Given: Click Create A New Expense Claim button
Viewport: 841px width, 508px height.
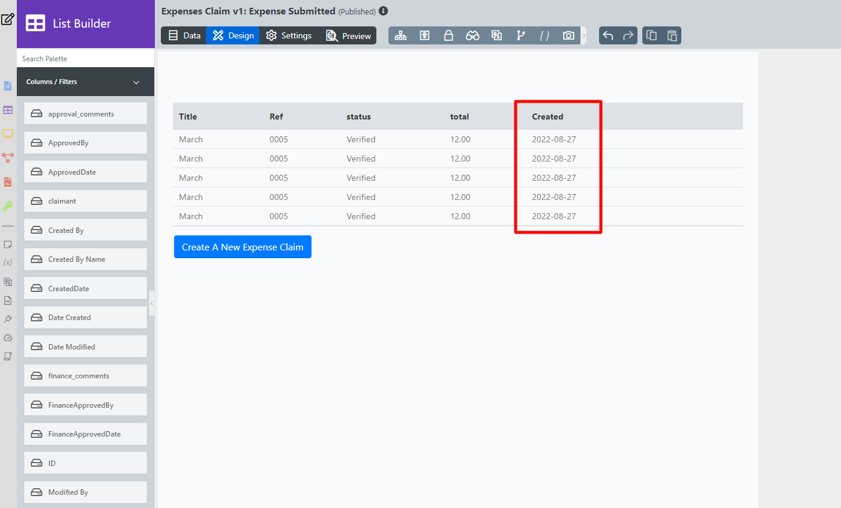Looking at the screenshot, I should 243,247.
